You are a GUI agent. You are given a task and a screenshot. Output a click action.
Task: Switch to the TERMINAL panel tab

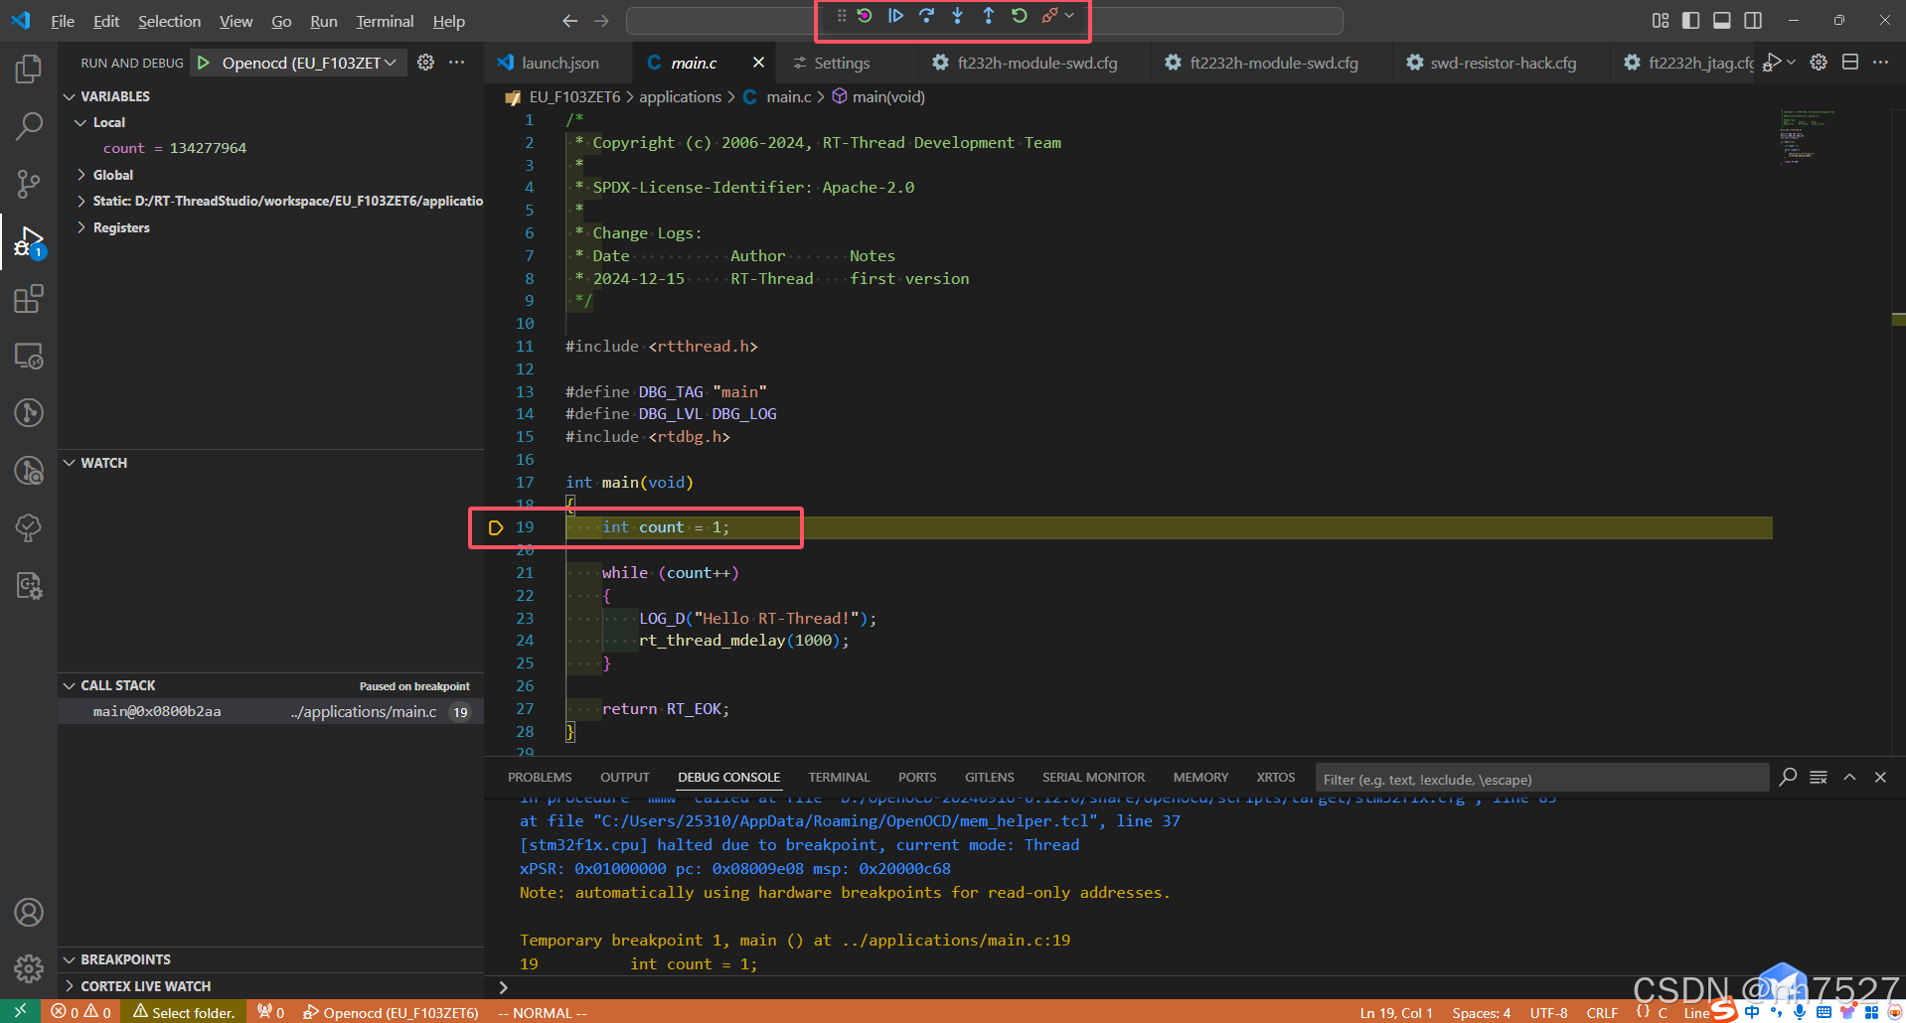pyautogui.click(x=839, y=777)
